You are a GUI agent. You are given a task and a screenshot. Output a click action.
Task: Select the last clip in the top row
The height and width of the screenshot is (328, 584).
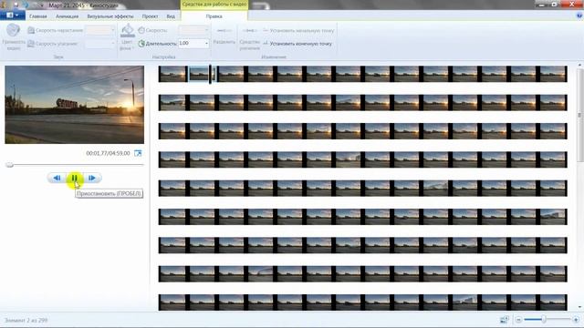pyautogui.click(x=554, y=74)
